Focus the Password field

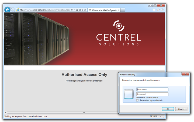pos(152,94)
